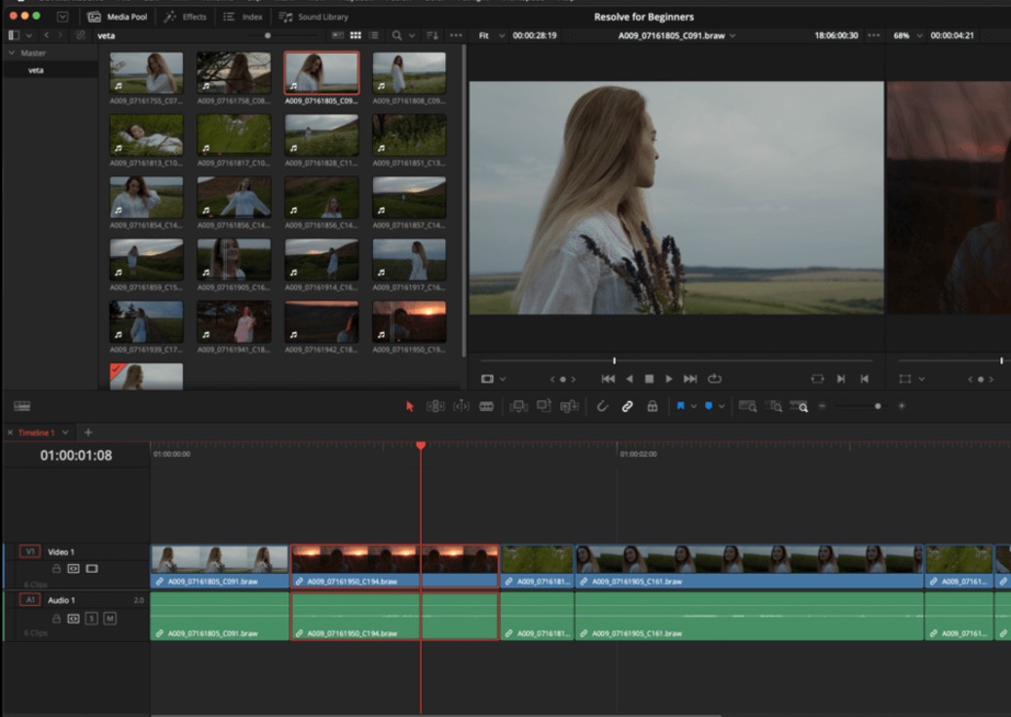Set Mark Out point in source viewer
Viewport: 1011px width, 717px height.
(865, 379)
